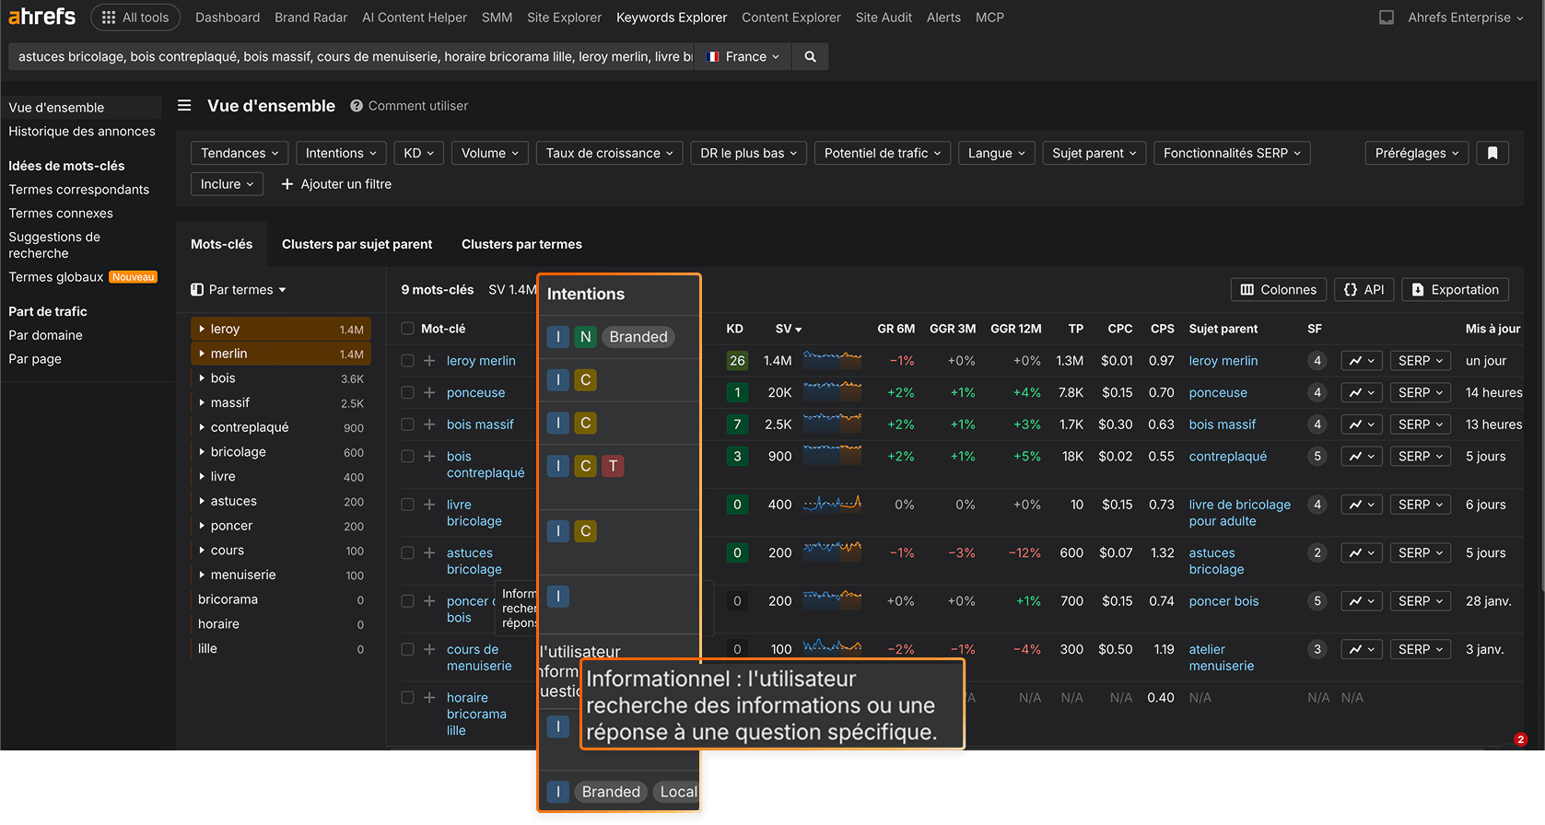The width and height of the screenshot is (1545, 825).
Task: Open trend chart button for poncer bois row
Action: 1362,601
